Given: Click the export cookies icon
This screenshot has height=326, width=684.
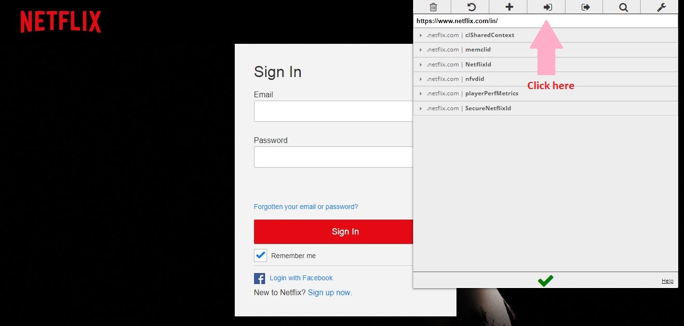Looking at the screenshot, I should tap(585, 7).
